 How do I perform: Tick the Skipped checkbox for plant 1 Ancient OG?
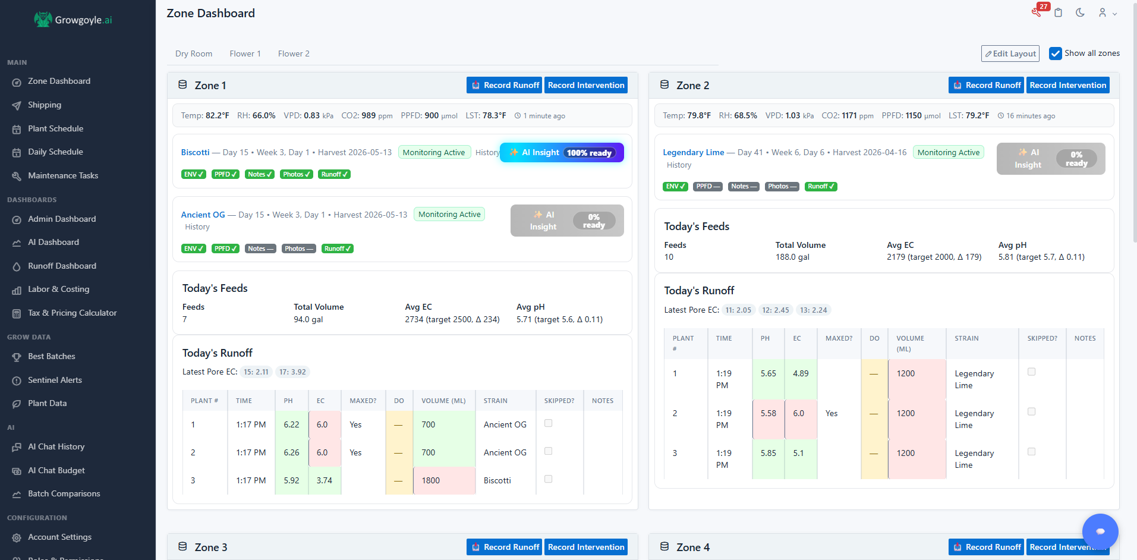click(x=548, y=423)
